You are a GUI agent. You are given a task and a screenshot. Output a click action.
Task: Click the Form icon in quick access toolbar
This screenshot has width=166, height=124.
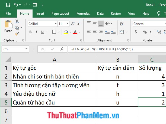(35, 5)
